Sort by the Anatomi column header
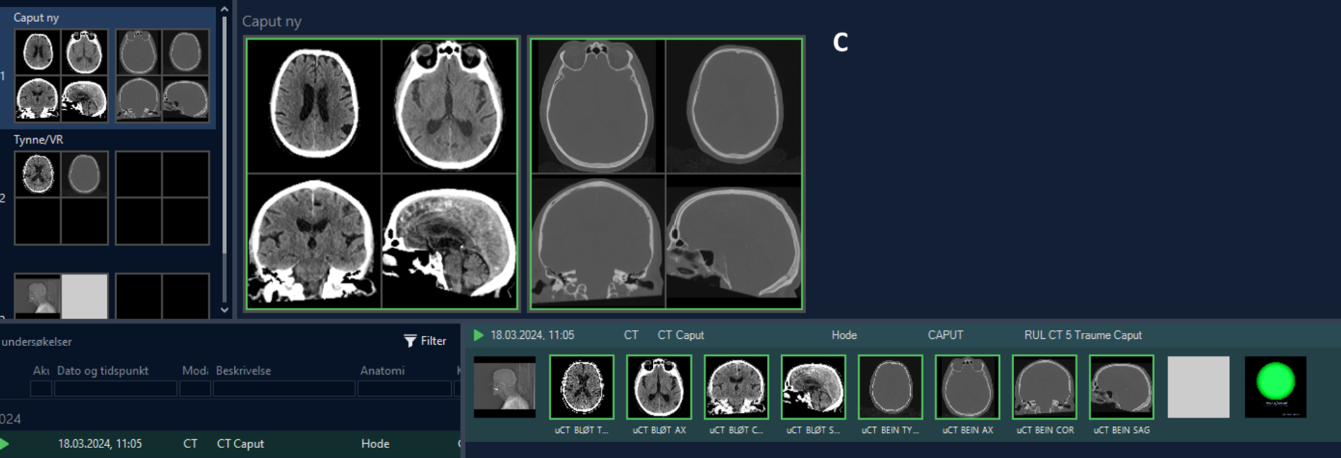 point(382,370)
